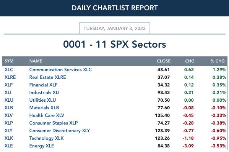
Task: Open Real Estate XLRE chart
Action: pos(48,77)
